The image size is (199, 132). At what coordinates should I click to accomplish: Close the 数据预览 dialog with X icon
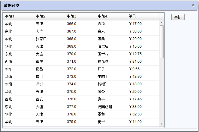tap(193, 5)
